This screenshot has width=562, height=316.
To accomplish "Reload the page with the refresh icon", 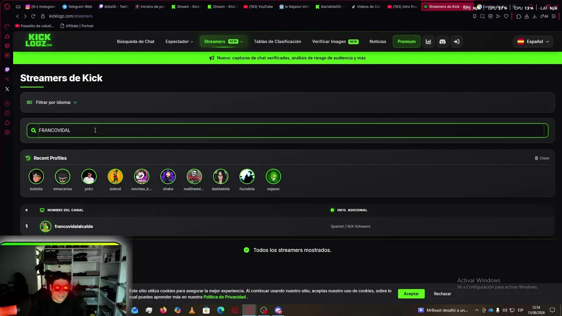I will [33, 16].
